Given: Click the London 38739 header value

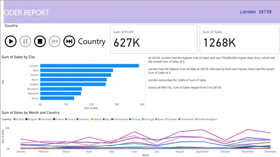Looking at the screenshot, I should 255,12.
